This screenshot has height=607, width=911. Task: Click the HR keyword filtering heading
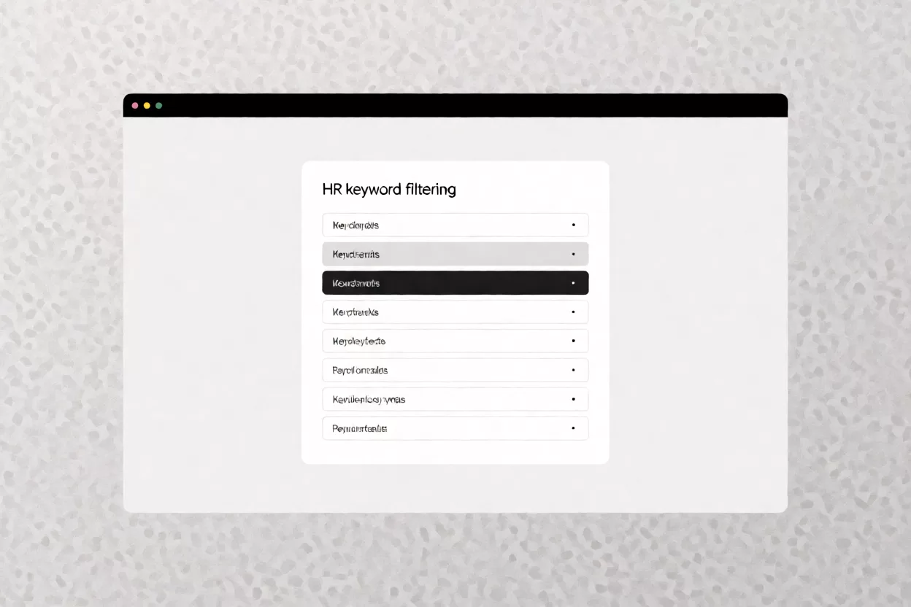click(389, 190)
